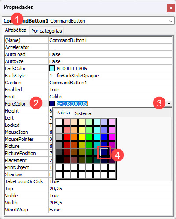Click the Caption value CommandButton1
This screenshot has width=176, height=219.
pyautogui.click(x=68, y=83)
